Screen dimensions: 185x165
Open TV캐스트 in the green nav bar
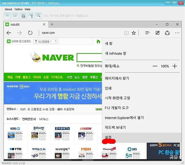(x=57, y=77)
